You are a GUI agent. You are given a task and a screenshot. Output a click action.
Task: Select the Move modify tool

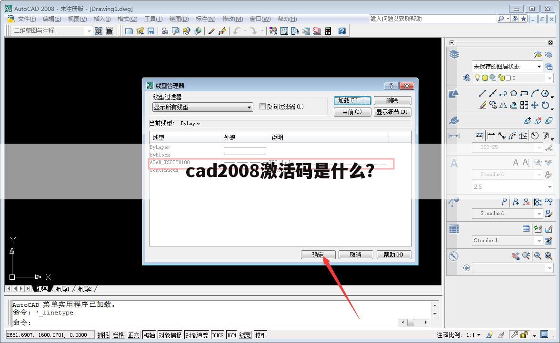pos(535,105)
